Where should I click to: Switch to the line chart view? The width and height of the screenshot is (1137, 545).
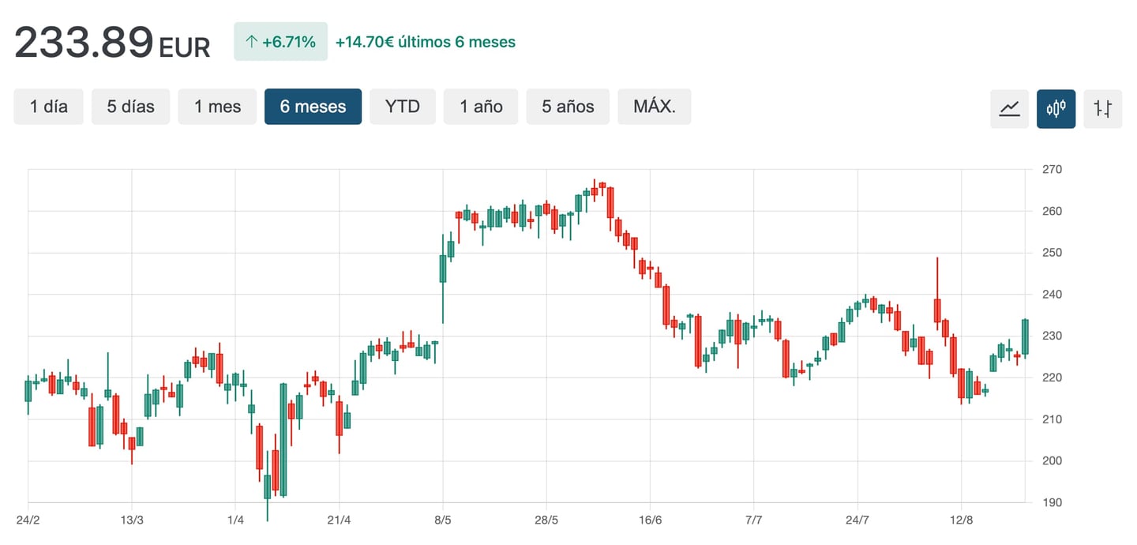click(x=1009, y=109)
